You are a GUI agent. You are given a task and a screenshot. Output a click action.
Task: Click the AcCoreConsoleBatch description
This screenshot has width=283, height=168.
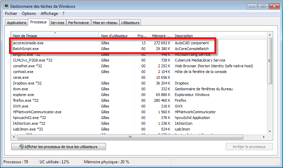coord(192,49)
